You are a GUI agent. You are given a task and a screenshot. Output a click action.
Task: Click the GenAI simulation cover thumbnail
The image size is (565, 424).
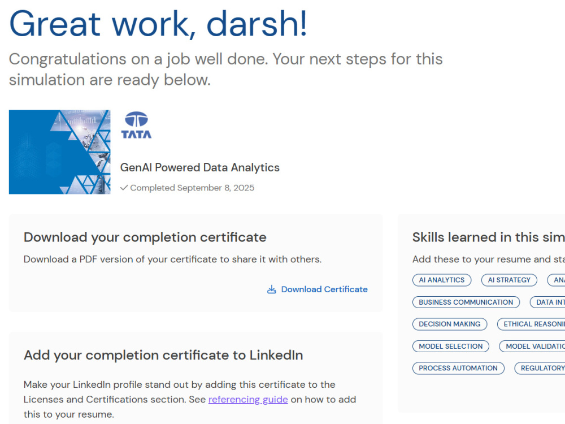[x=60, y=152]
